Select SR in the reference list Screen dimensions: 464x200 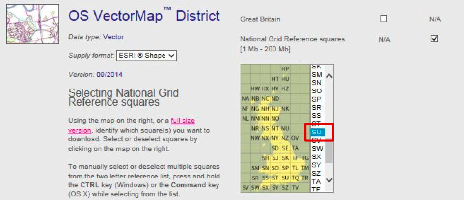(318, 108)
